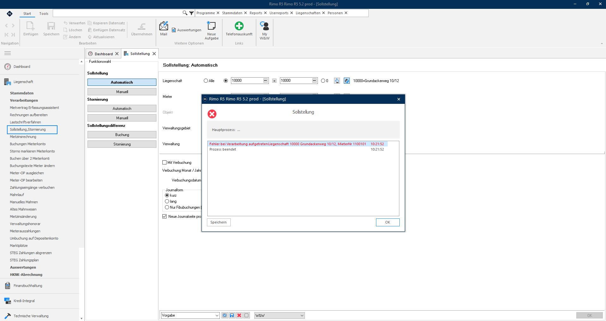Select the lang Journalform option
The height and width of the screenshot is (321, 606).
tap(167, 201)
